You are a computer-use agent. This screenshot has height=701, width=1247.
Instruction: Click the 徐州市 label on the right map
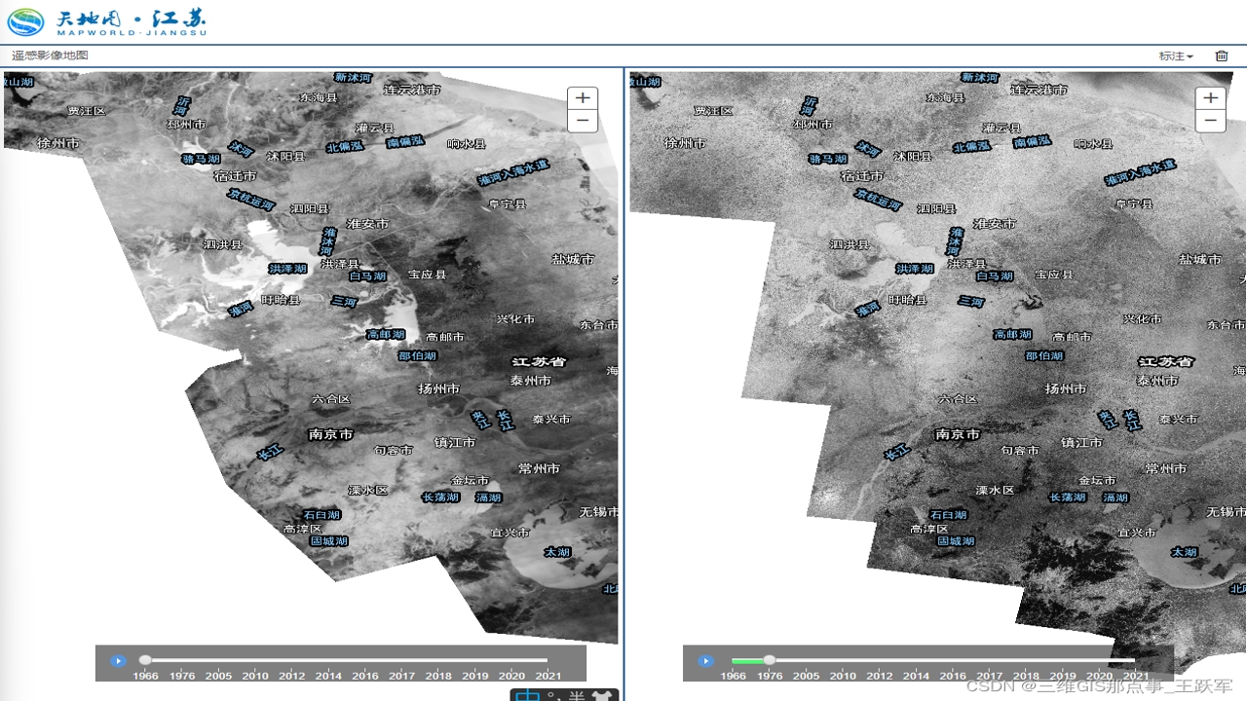click(x=685, y=143)
